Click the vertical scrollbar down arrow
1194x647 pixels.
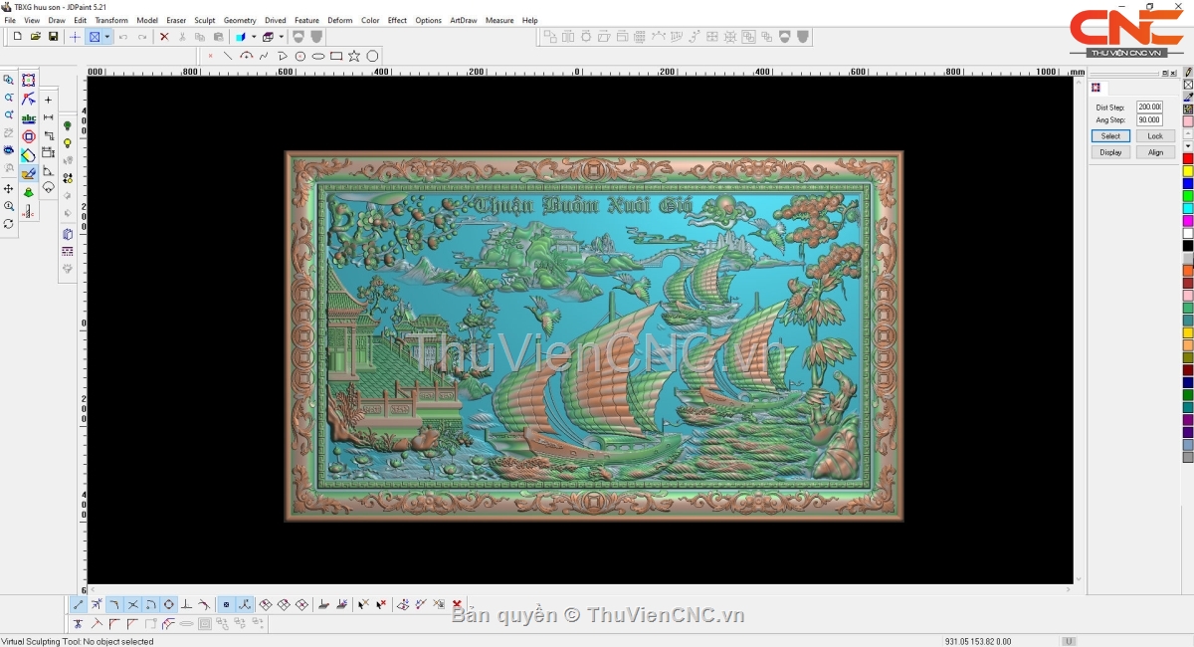coord(1080,578)
